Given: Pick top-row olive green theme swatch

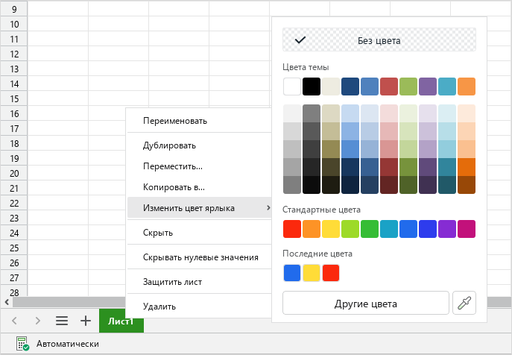Looking at the screenshot, I should 408,87.
